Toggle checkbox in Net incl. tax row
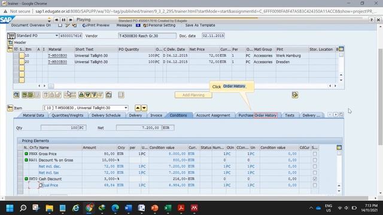 315,173
